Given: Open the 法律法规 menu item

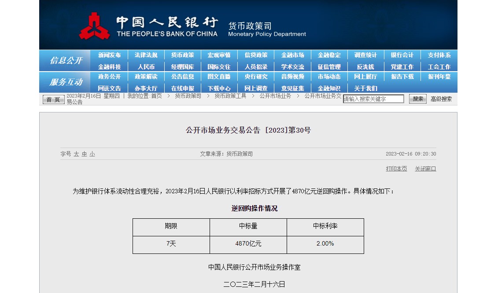Looking at the screenshot, I should point(146,55).
